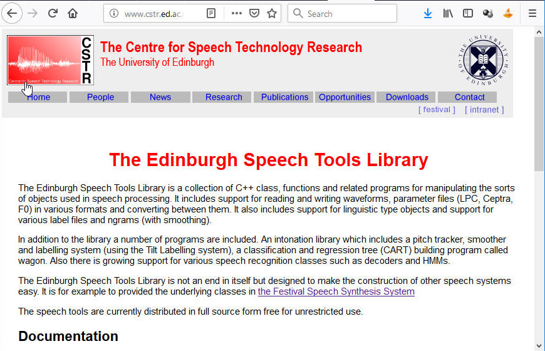
Task: Open page actions three-dot menu
Action: [236, 14]
